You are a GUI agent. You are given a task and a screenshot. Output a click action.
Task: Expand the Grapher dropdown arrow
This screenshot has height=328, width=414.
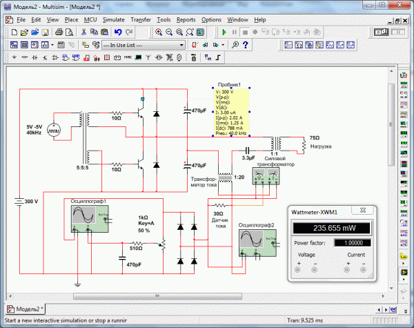point(52,45)
